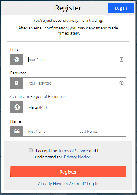Screen dimensions: 137x195
Task: Open the Privacy Notice link
Action: pos(77,157)
